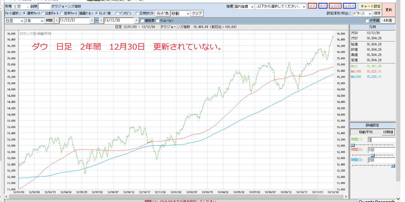Open 移動 drawing mode dropdown
405x202 pixels.
(x=180, y=13)
